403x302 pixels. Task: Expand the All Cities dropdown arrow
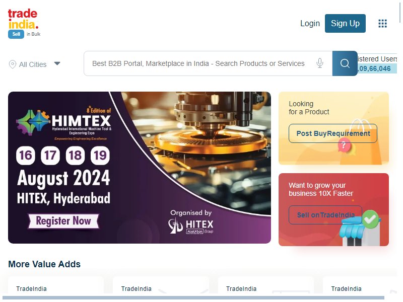[57, 63]
